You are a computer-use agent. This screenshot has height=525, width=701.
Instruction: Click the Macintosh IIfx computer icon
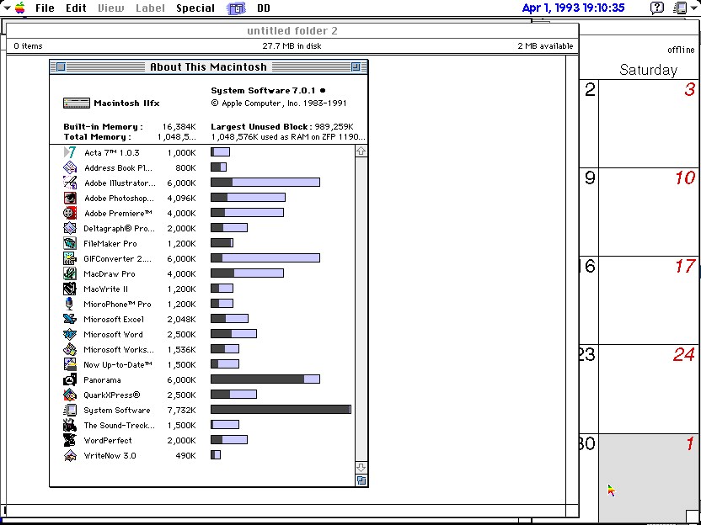coord(77,103)
